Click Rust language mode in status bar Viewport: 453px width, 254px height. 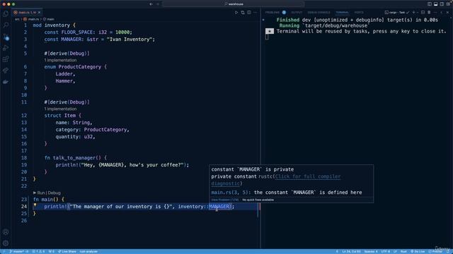tap(403, 251)
